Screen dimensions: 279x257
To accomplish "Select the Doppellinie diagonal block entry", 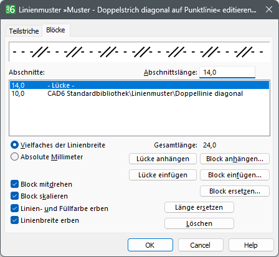I will coord(139,93).
